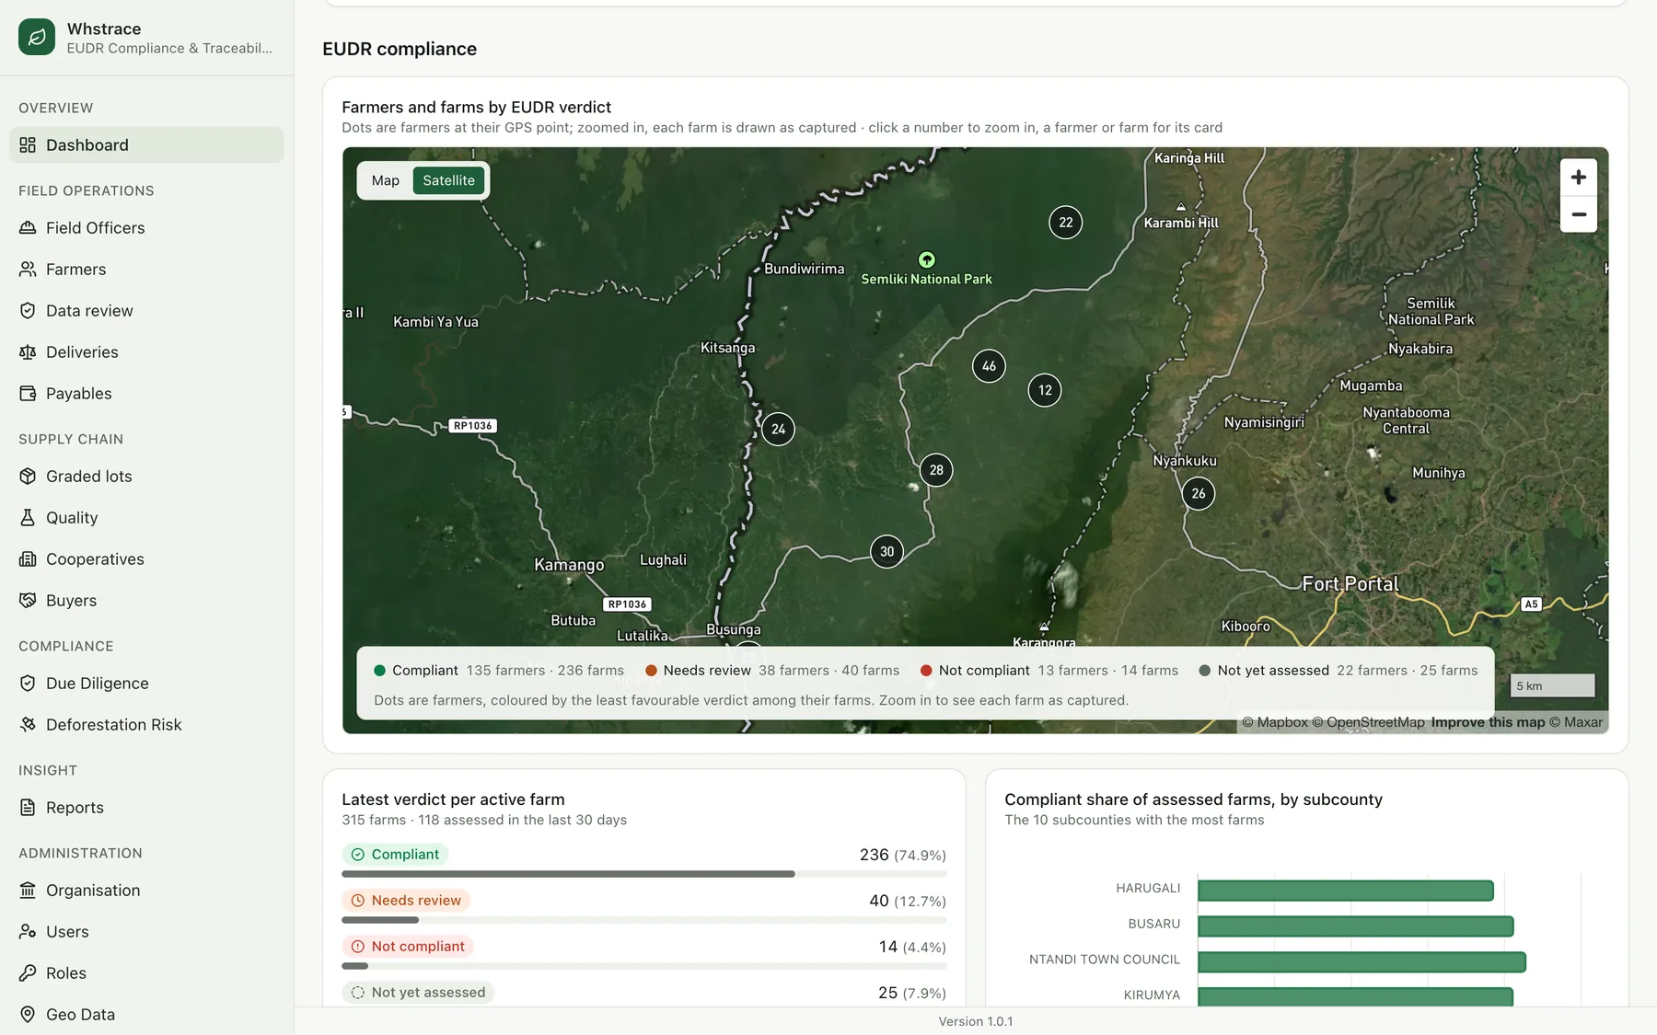Image resolution: width=1657 pixels, height=1035 pixels.
Task: Click the NTANDI TOWN COUNCIL chart bar
Action: (x=1362, y=962)
